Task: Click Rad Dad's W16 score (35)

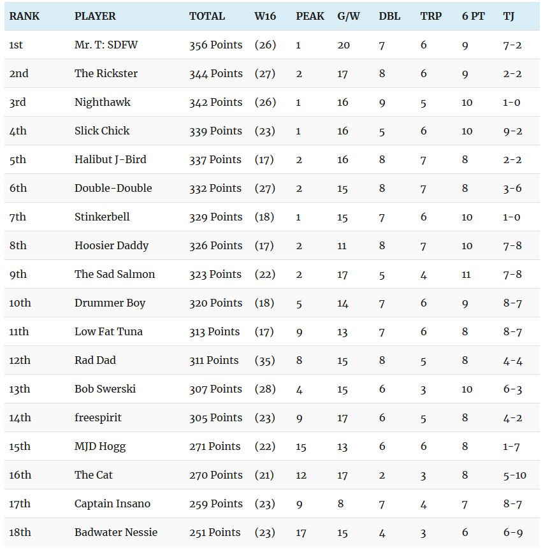Action: tap(264, 360)
